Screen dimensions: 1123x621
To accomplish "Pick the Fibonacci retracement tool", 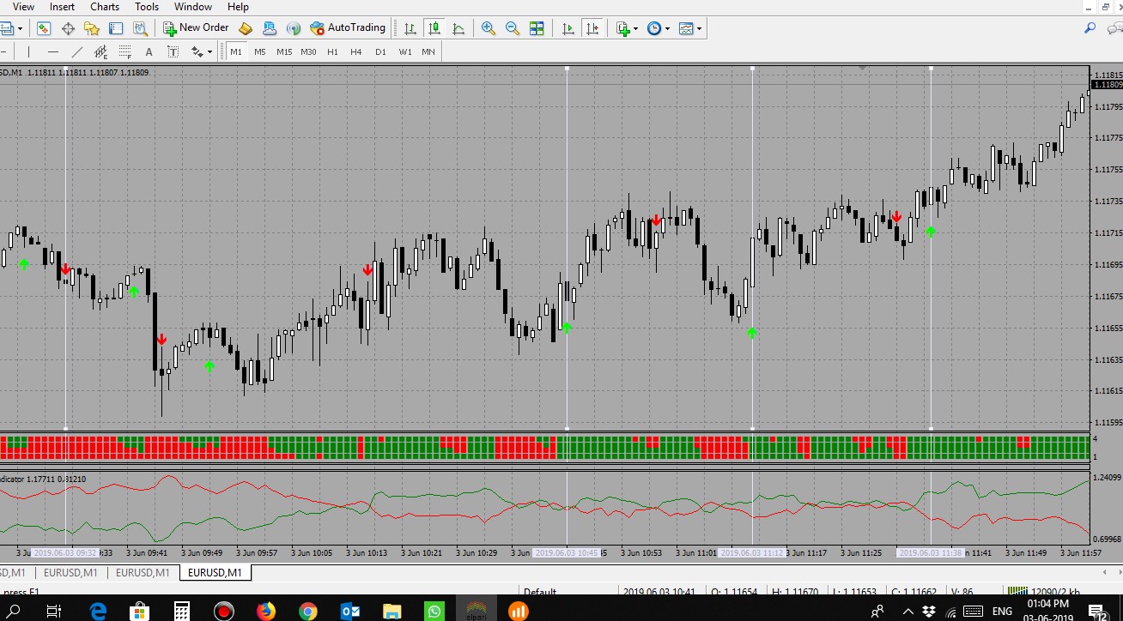I will 124,51.
